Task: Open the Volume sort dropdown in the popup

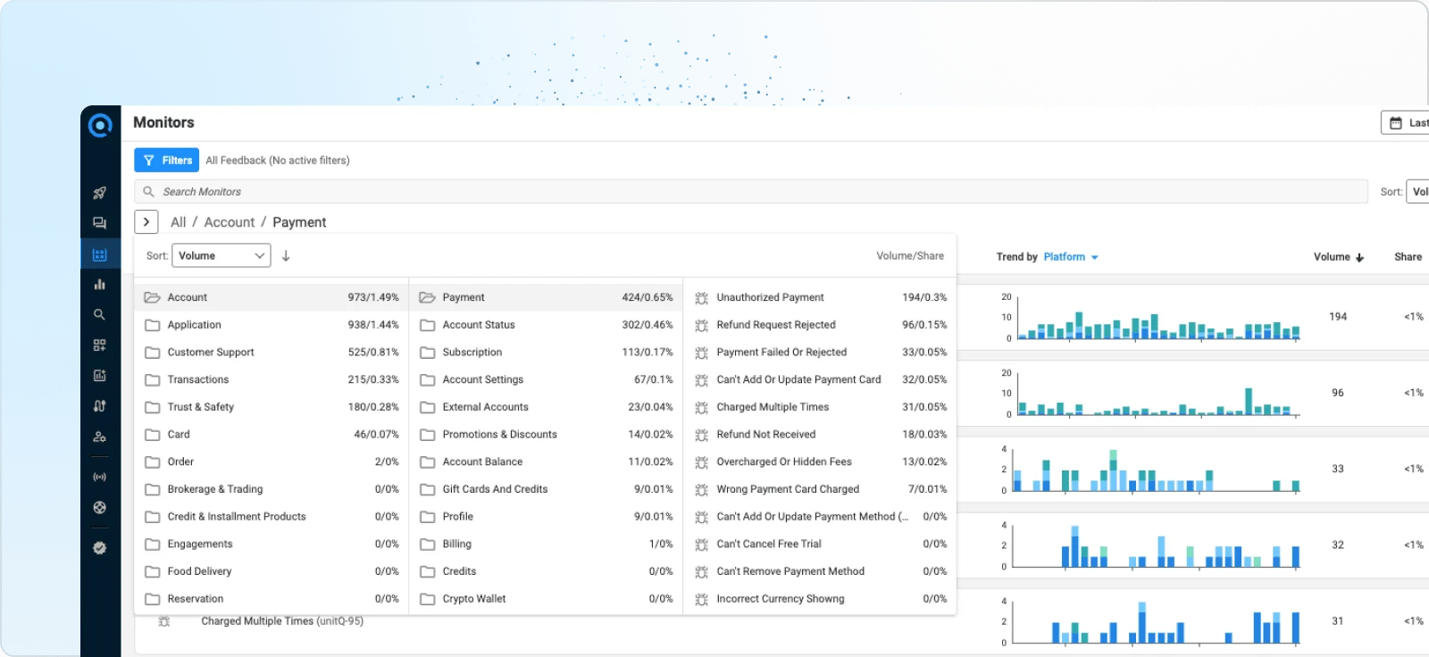Action: coord(221,255)
